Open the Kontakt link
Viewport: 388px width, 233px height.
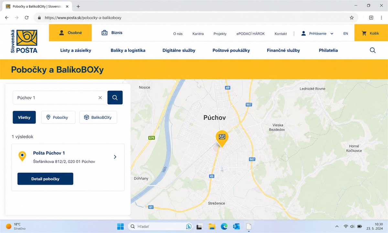pos(281,34)
